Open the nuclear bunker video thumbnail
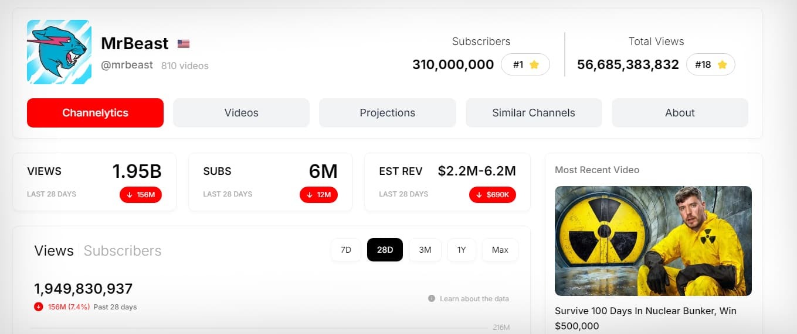The width and height of the screenshot is (797, 334). (x=653, y=241)
